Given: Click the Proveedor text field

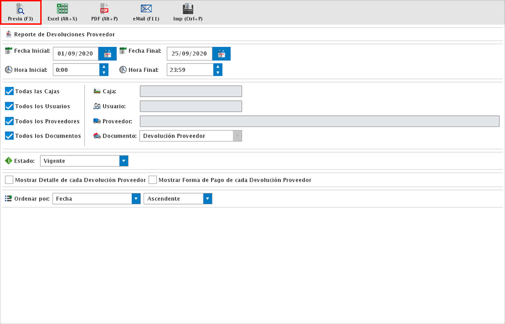Looking at the screenshot, I should [x=319, y=121].
